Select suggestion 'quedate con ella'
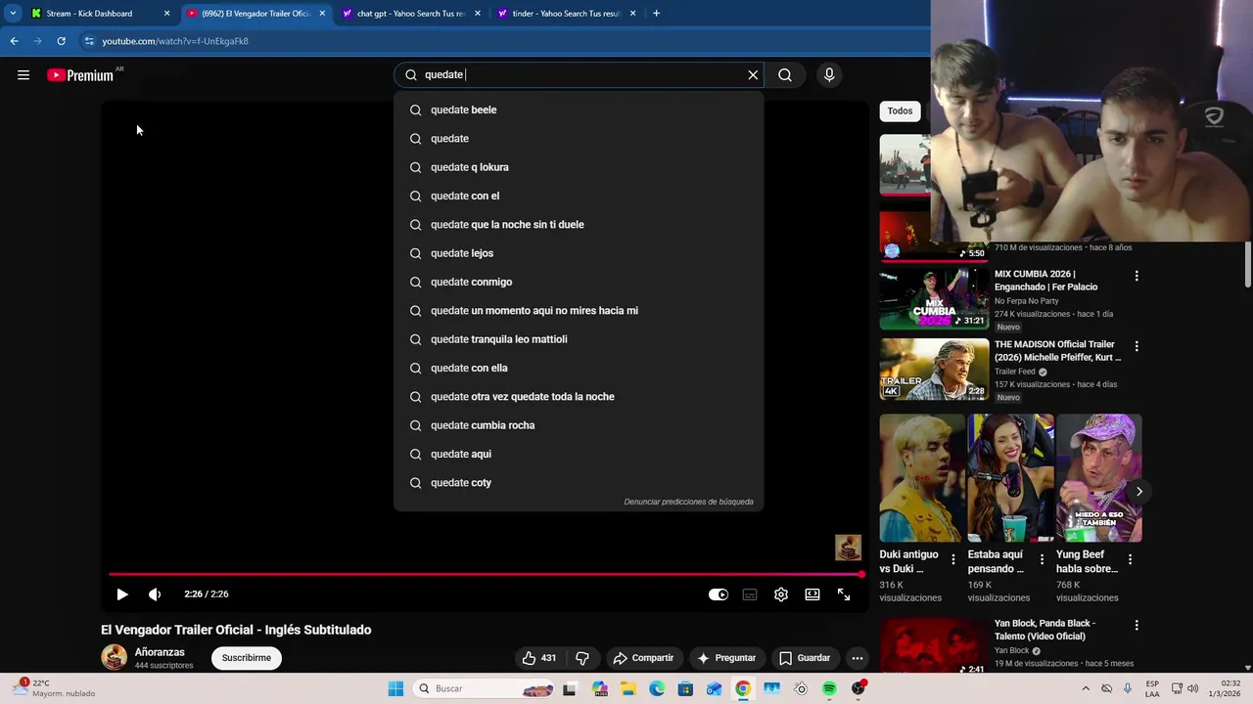 tap(579, 368)
